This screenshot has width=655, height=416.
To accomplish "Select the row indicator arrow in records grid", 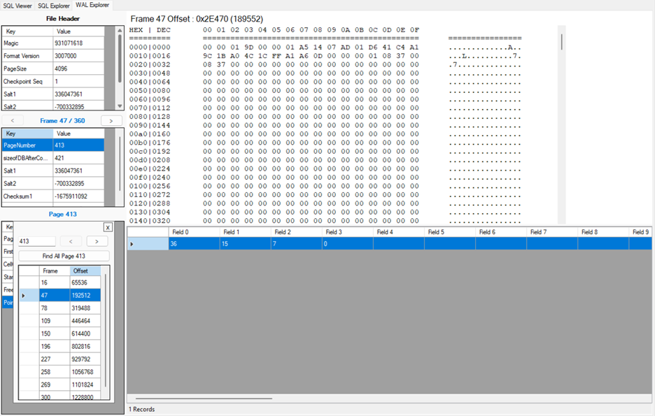I will coord(132,244).
